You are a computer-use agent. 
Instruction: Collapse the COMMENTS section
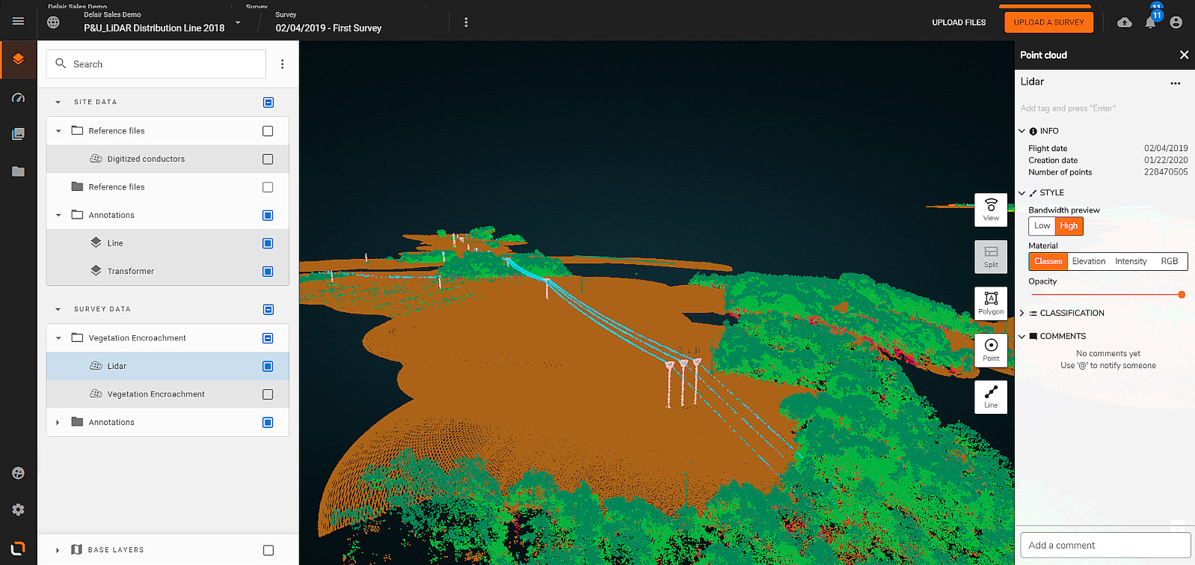pyautogui.click(x=1022, y=336)
